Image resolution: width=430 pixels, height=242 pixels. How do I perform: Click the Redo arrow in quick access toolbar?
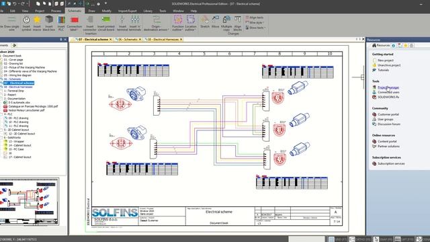coord(23,4)
